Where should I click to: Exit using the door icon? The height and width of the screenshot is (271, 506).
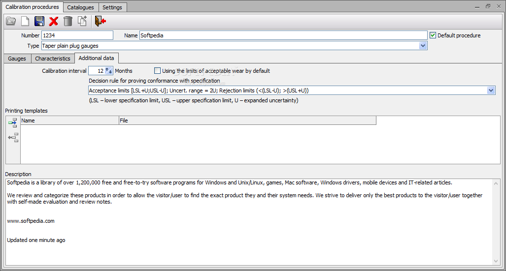tap(101, 21)
